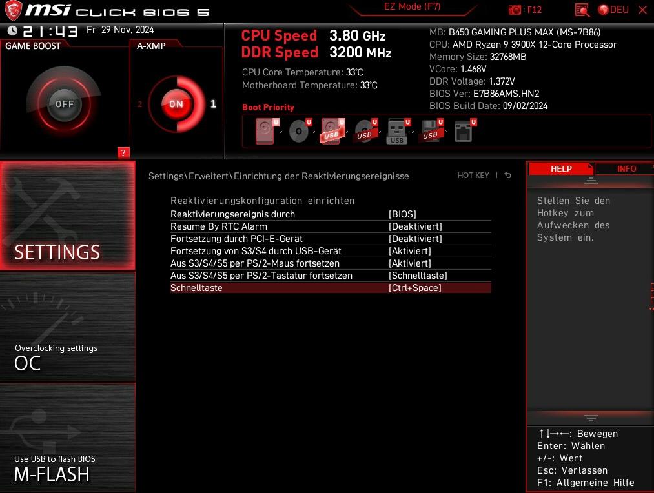Select A-XMP profile 1

(213, 104)
